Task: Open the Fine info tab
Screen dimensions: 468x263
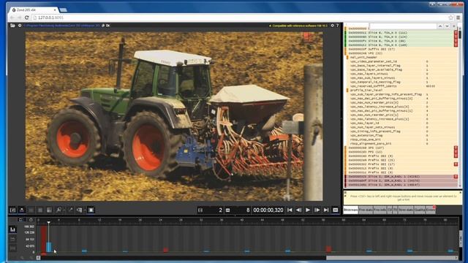Action: [380, 210]
